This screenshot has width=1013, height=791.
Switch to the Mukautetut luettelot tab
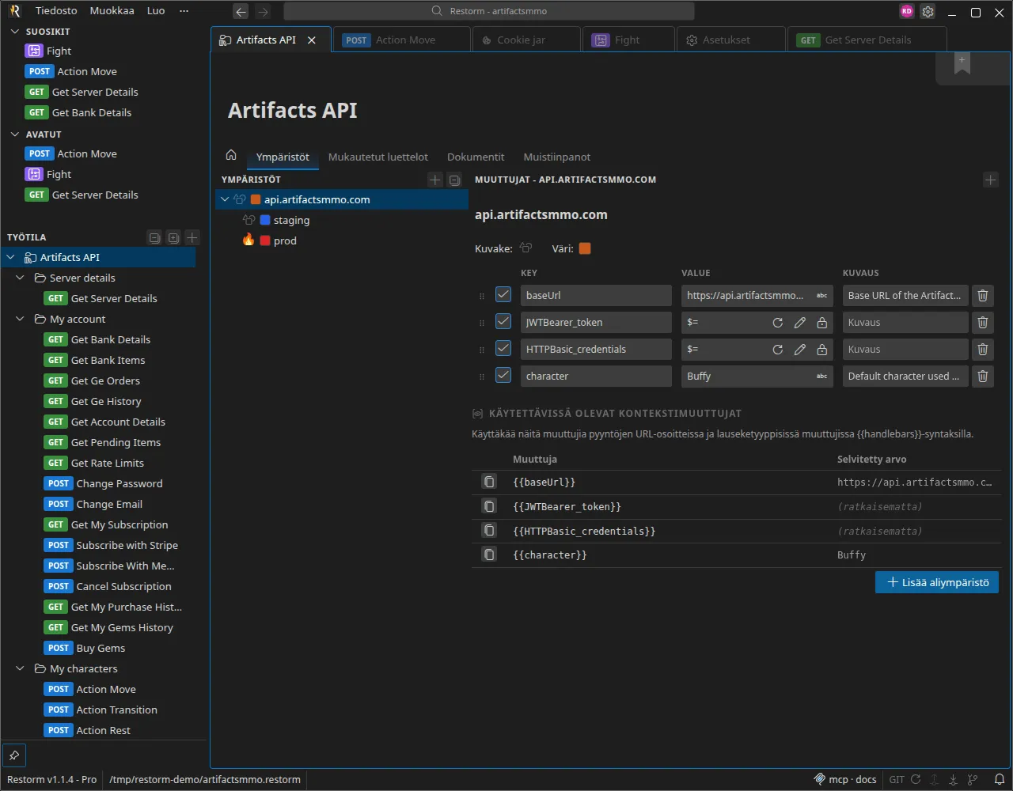(x=378, y=157)
